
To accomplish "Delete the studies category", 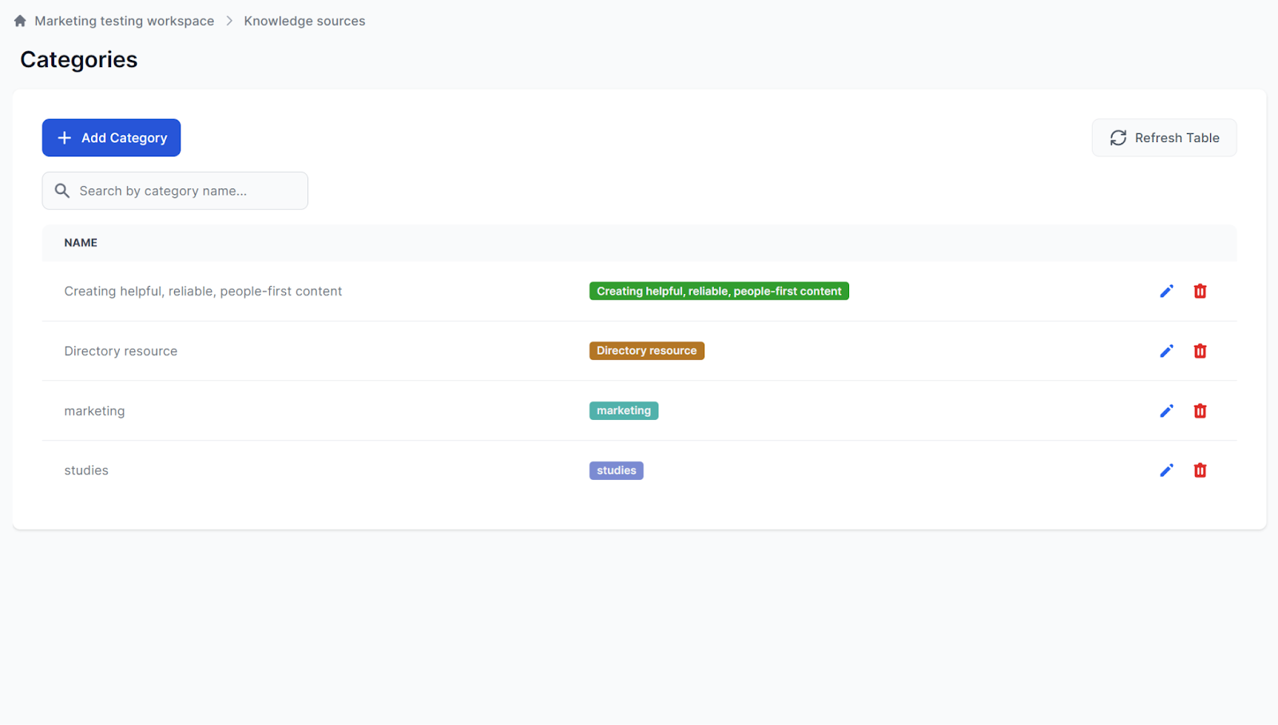I will 1200,470.
